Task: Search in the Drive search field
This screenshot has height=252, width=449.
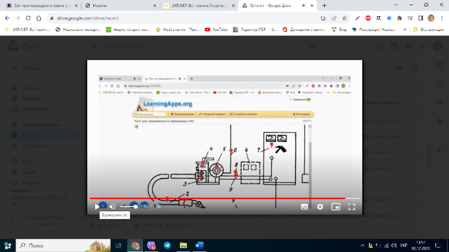Action: coord(201,46)
